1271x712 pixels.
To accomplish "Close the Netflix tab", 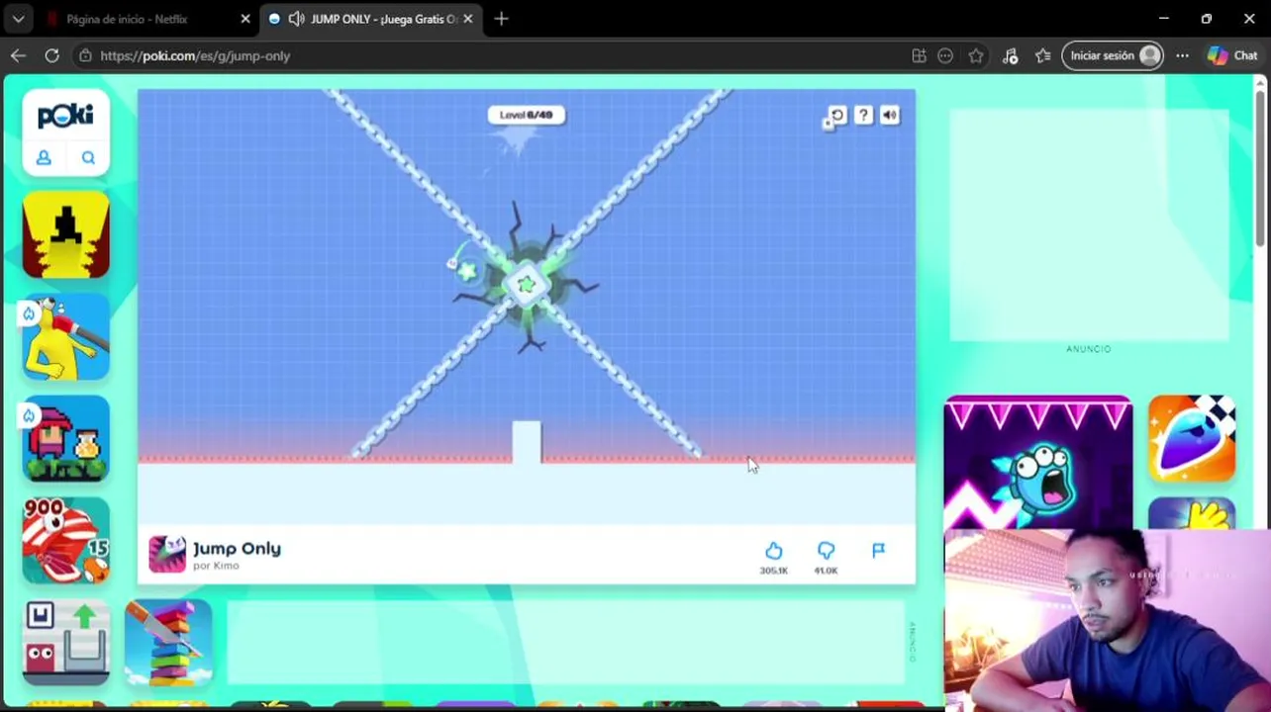I will coord(245,19).
